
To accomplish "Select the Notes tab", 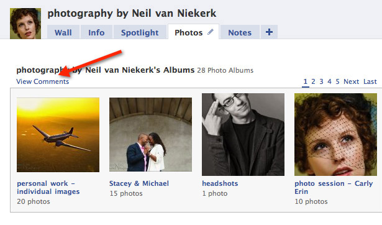I will (240, 32).
